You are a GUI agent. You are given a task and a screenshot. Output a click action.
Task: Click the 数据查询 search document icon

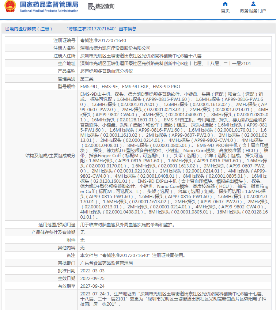[91, 7]
